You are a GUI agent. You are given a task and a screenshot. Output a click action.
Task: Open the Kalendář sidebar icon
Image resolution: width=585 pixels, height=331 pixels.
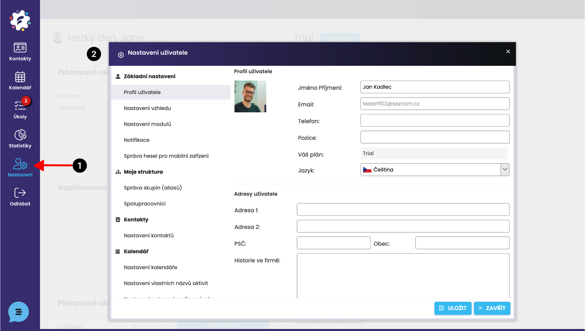coord(20,77)
